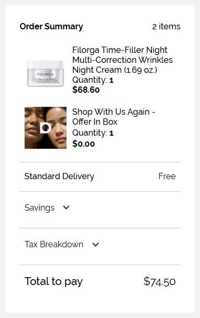Click the Total to pay label
200x318 pixels.
[53, 281]
